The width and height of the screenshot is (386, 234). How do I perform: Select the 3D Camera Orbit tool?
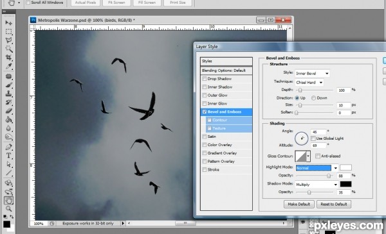[x=8, y=192]
